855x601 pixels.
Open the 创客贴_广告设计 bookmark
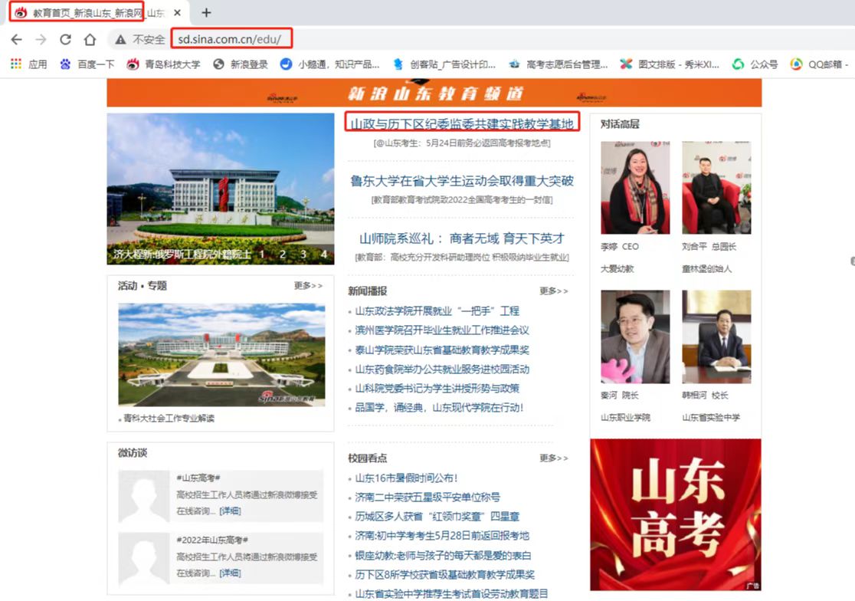coord(444,64)
